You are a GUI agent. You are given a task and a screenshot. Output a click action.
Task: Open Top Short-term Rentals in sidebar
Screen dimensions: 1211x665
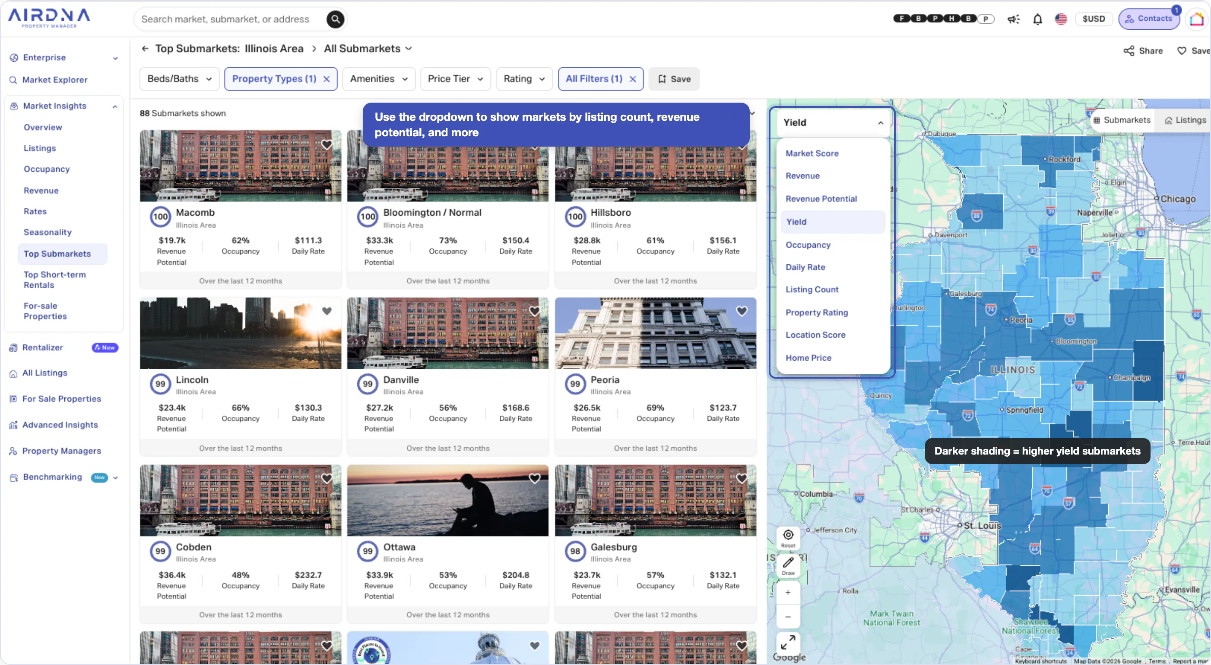click(x=54, y=280)
